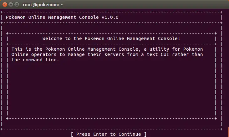Viewport: 229px width, 137px height.
Task: Close the terminal window
Action: point(5,5)
